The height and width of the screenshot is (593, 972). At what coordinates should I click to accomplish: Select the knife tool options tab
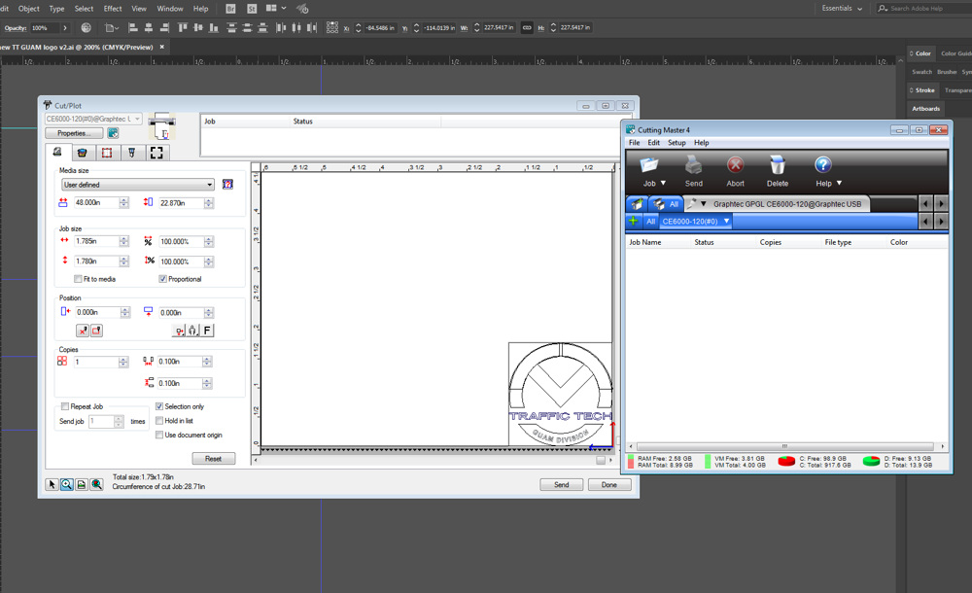(x=131, y=153)
